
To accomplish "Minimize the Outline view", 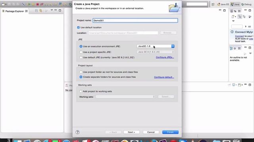I will click(245, 47).
